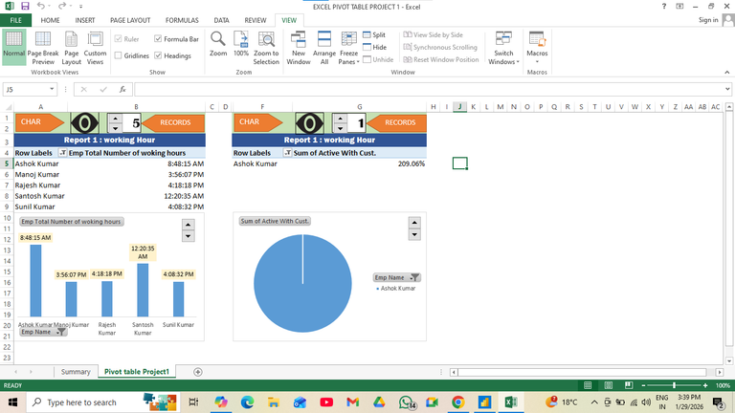Screen dimensions: 735x413
Task: Hide the current window
Action: tap(374, 47)
